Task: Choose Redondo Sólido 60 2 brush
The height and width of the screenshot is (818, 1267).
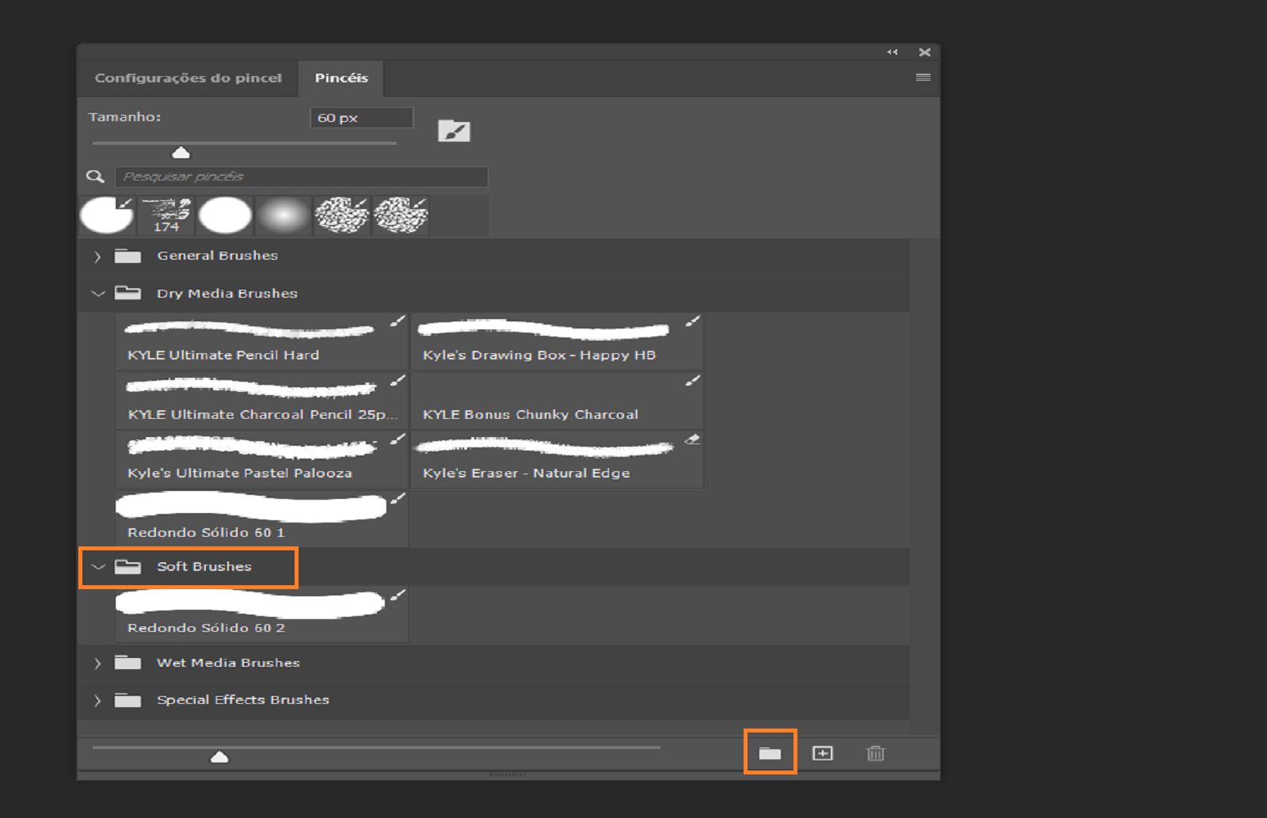Action: (262, 614)
